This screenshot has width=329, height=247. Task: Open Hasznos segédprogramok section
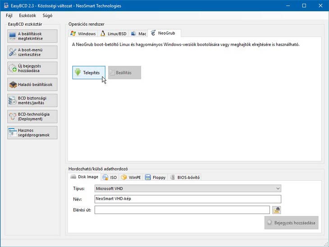(x=32, y=133)
